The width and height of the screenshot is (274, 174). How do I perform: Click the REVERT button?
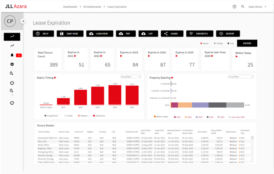(228, 34)
